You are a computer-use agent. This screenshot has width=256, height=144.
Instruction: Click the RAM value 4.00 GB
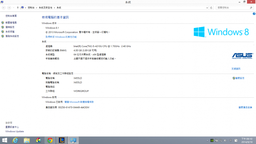[85, 50]
